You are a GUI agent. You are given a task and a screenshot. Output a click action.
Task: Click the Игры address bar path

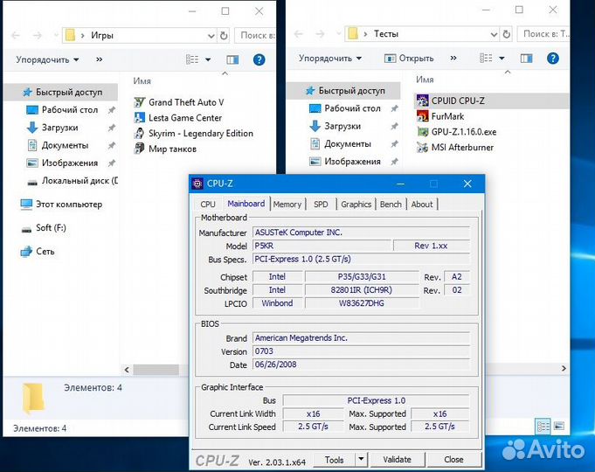point(140,36)
